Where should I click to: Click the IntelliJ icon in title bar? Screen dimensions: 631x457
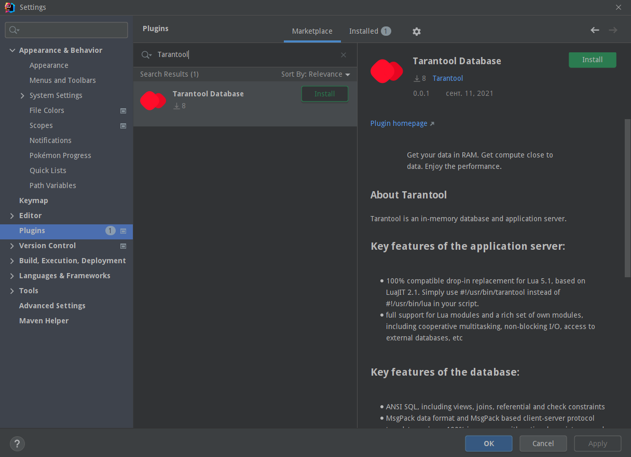9,7
